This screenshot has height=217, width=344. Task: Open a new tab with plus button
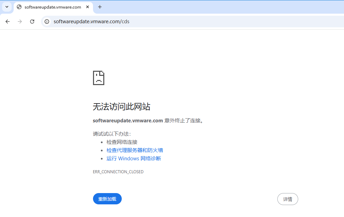100,7
